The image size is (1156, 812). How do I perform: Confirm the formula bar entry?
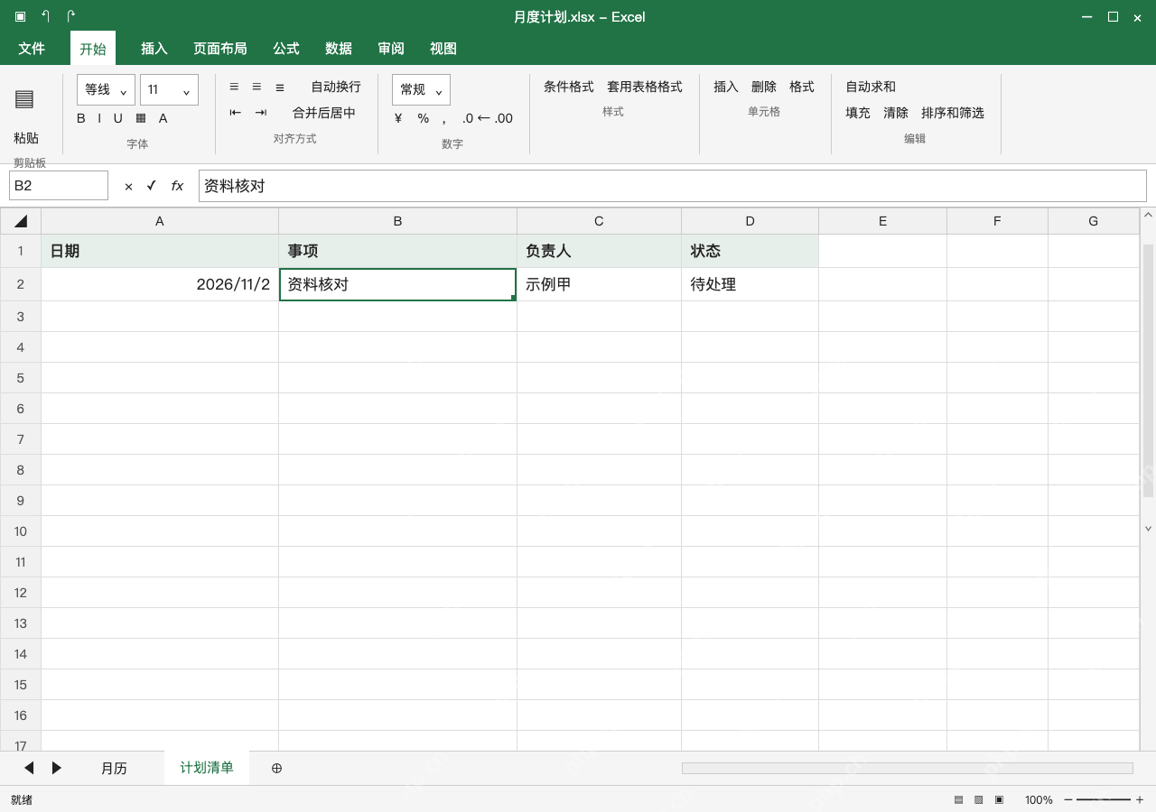click(x=151, y=185)
